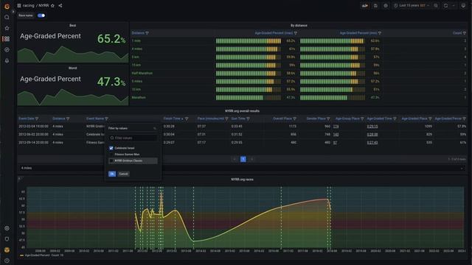The height and width of the screenshot is (265, 472).
Task: Go to the previous table page
Action: pyautogui.click(x=235, y=159)
